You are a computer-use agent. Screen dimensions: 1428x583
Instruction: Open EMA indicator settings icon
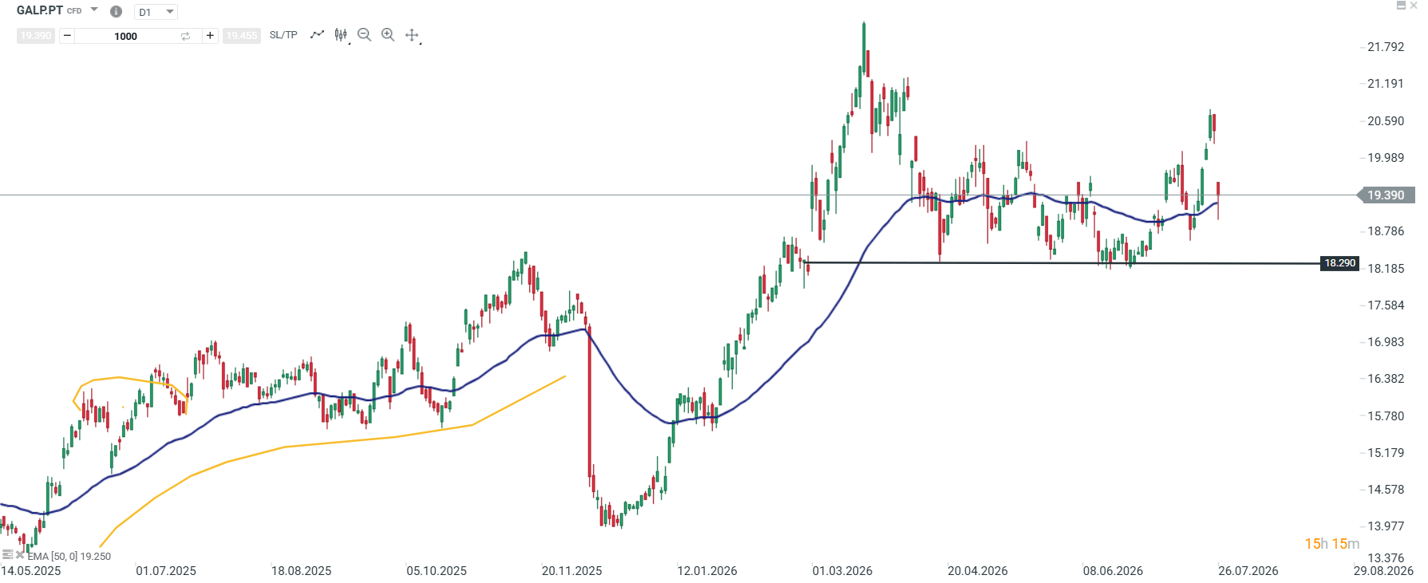coord(7,554)
